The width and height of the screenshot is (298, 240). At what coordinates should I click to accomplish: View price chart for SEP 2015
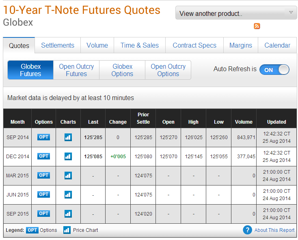point(68,214)
